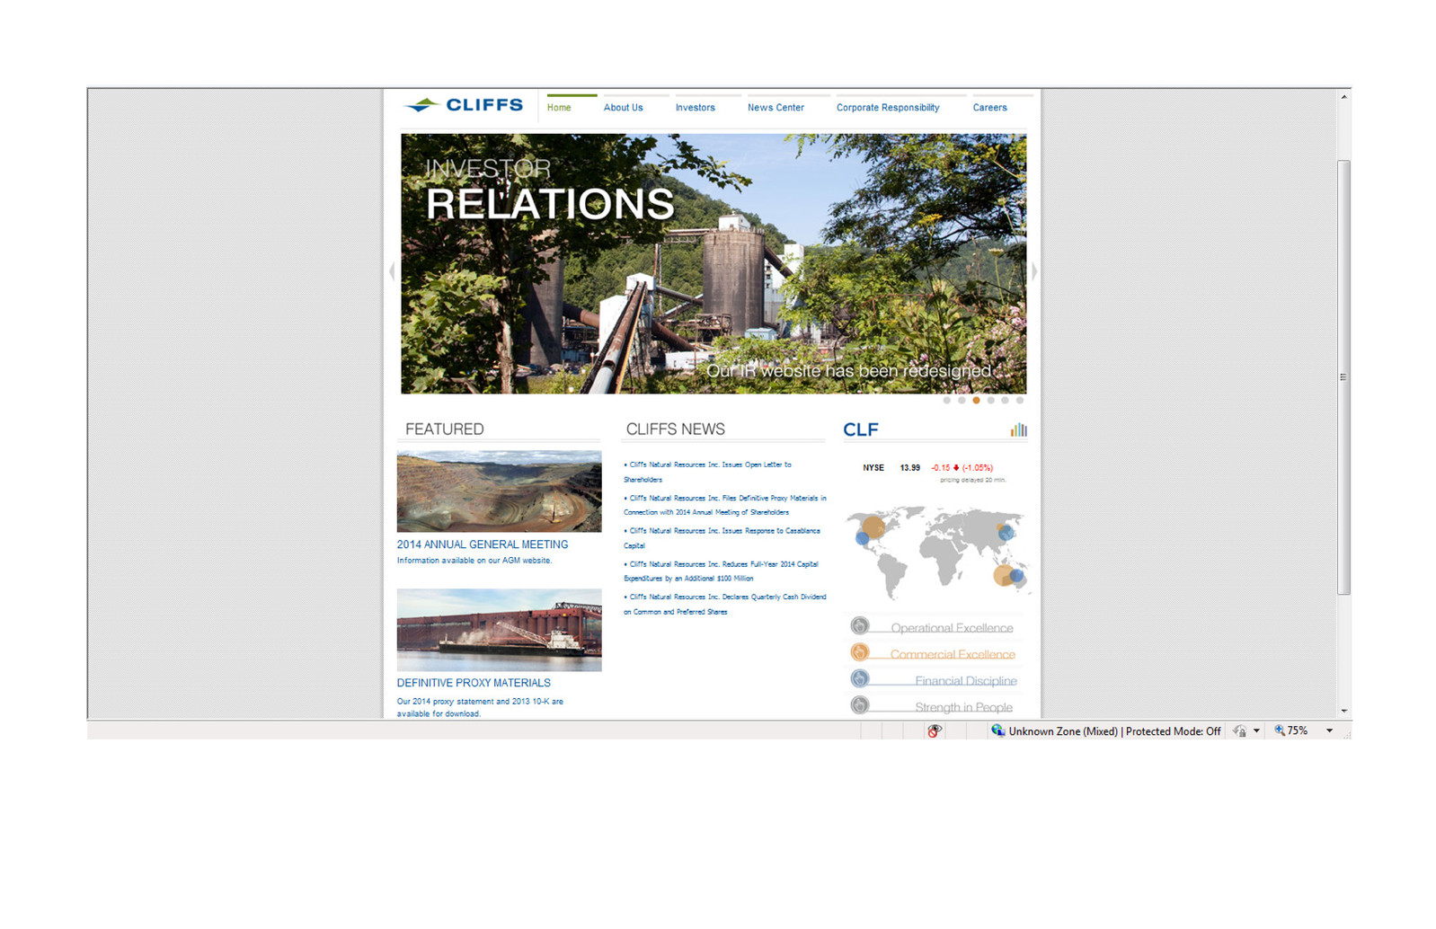Select the active orange third carousel dot
This screenshot has width=1436, height=929.
[x=976, y=401]
